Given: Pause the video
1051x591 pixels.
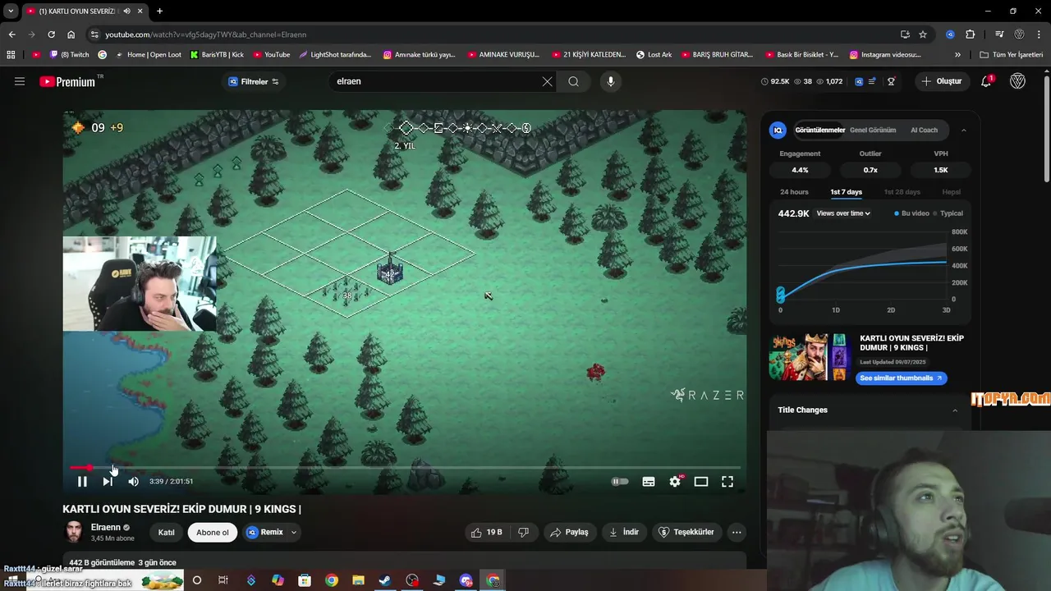Looking at the screenshot, I should (82, 482).
